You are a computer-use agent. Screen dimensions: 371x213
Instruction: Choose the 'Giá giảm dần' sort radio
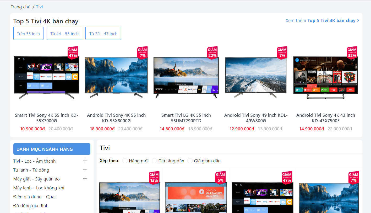click(x=190, y=161)
